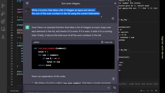Click the user avatar thumbnail
165x93 pixels.
coord(27,10)
